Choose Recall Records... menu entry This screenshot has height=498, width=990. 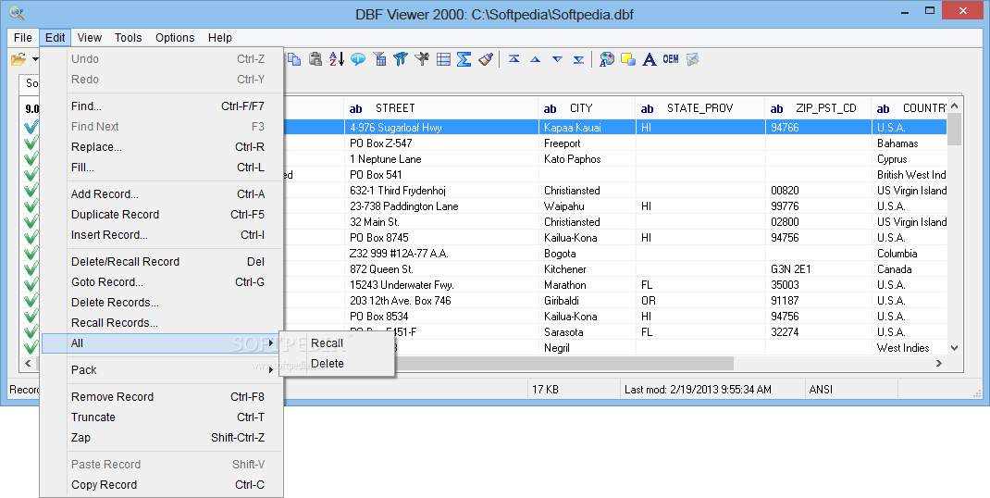(162, 322)
